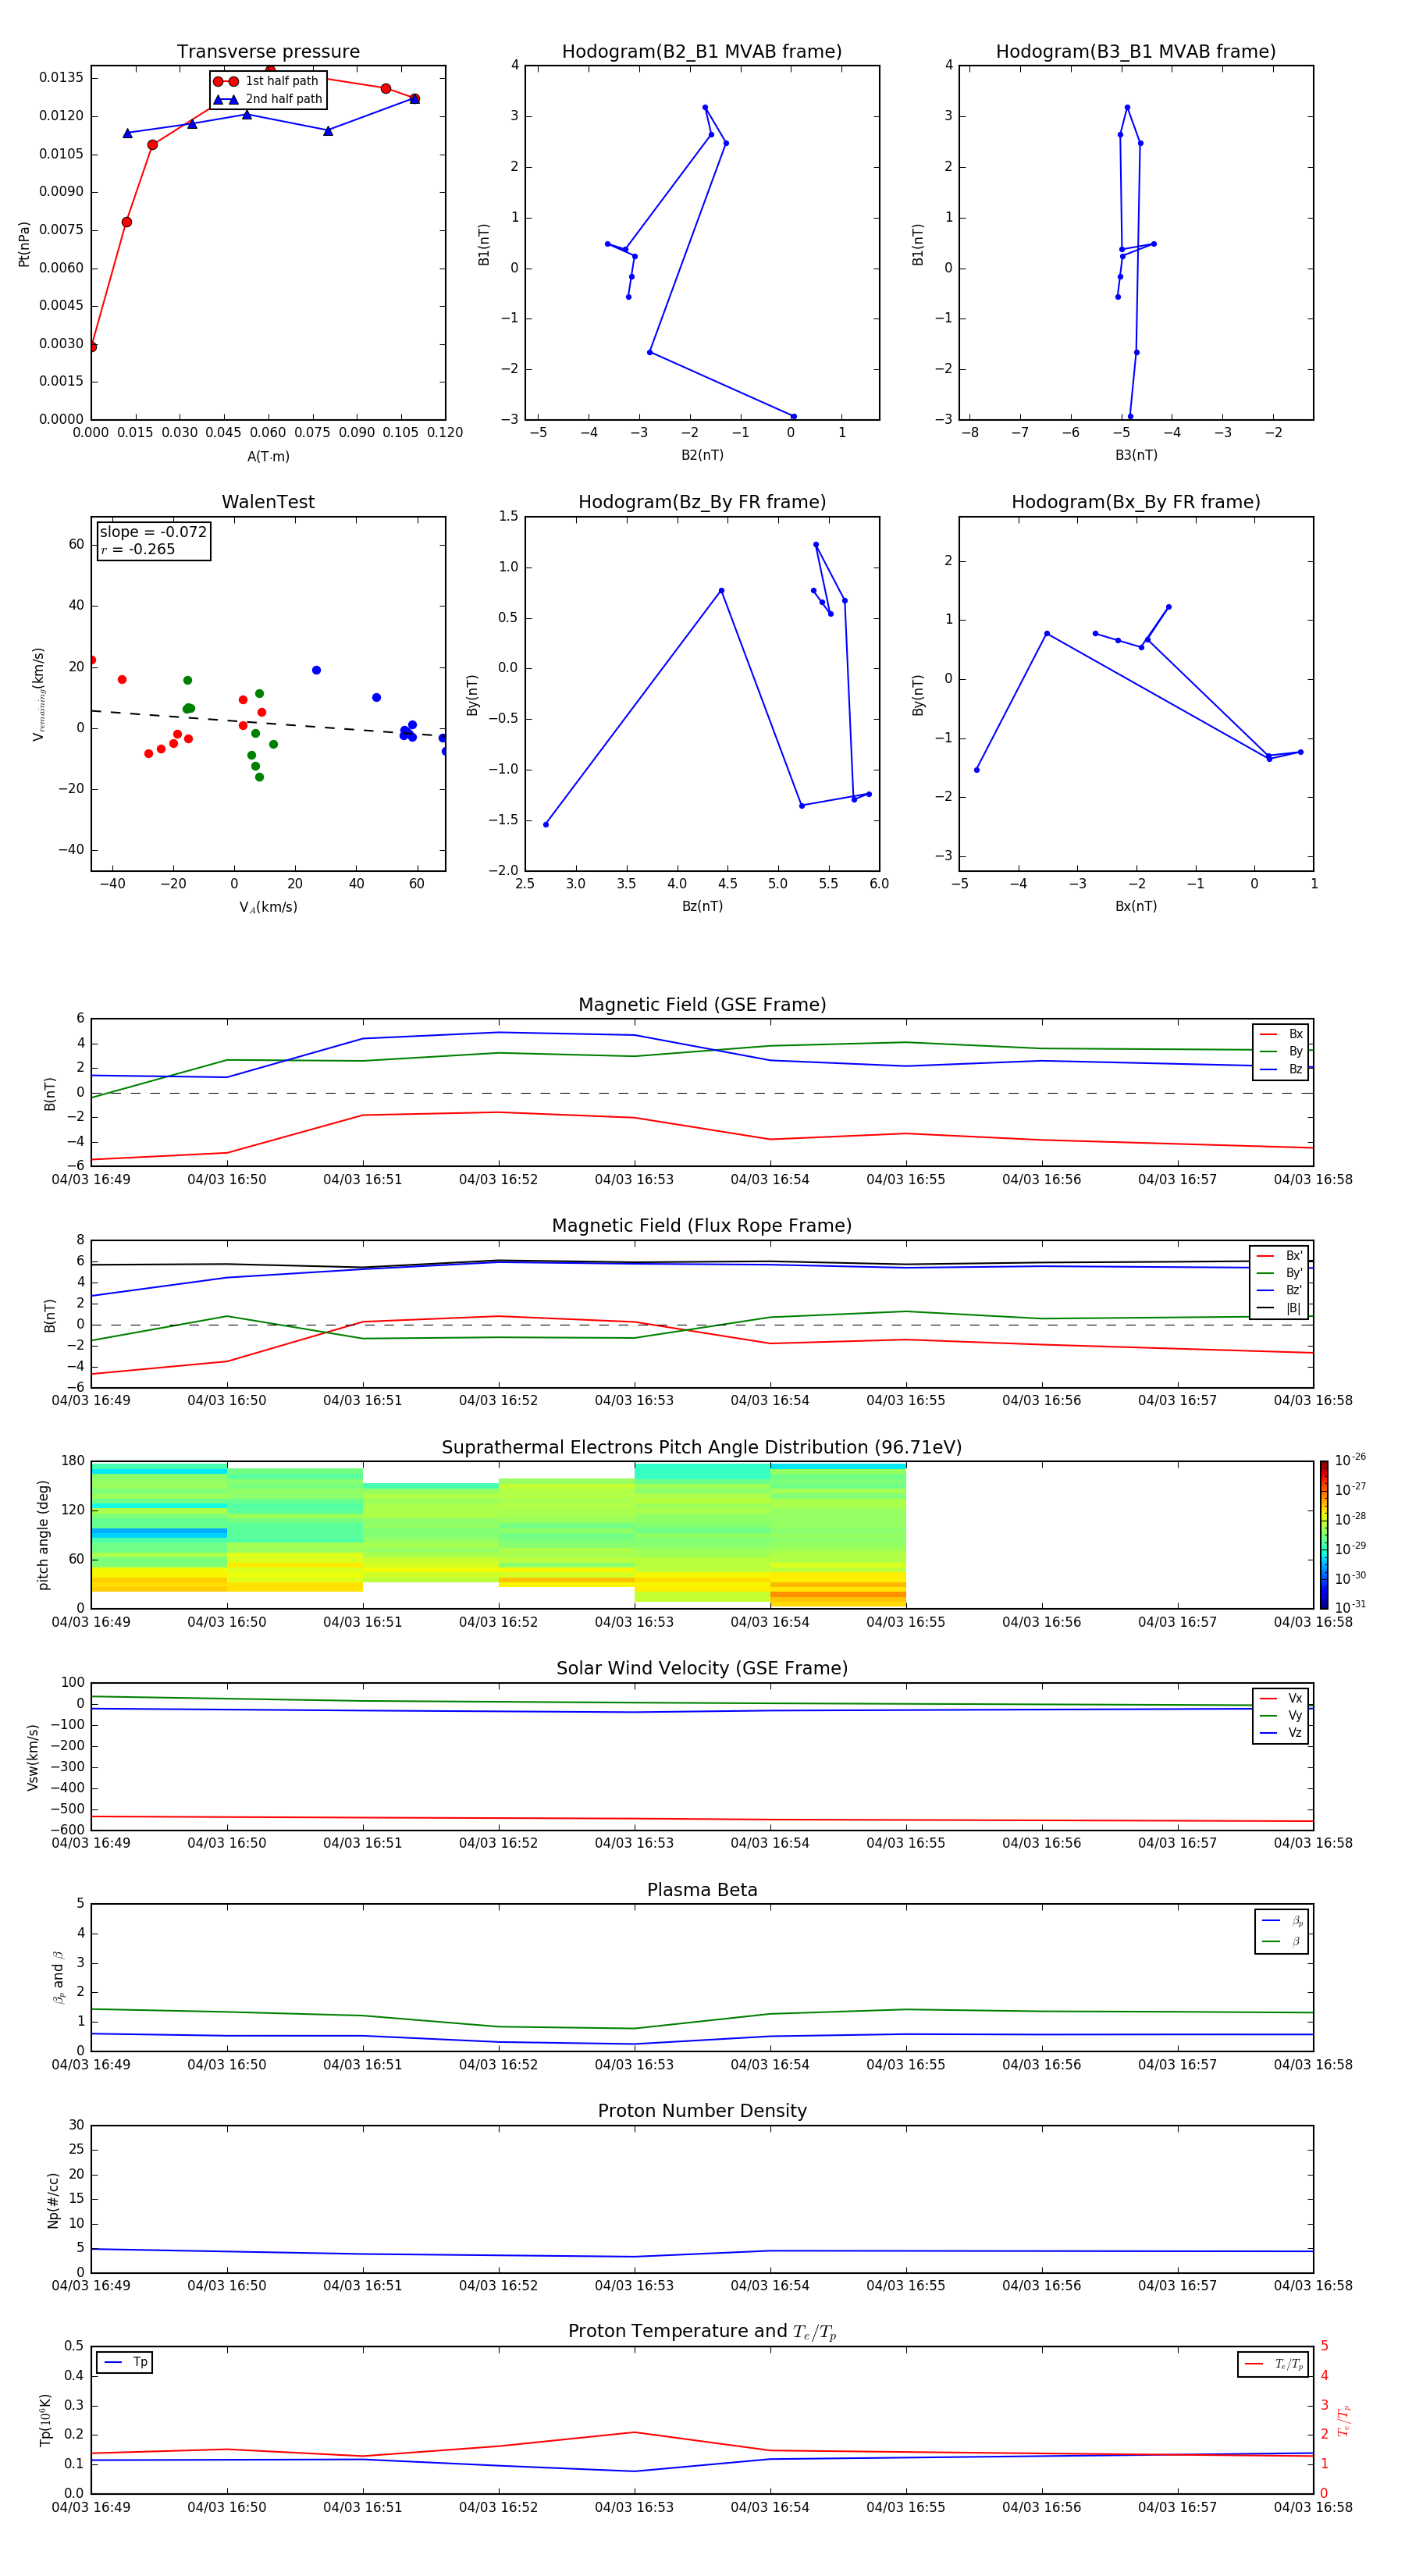Click the 'Transverse pressure' plot title

pos(268,52)
